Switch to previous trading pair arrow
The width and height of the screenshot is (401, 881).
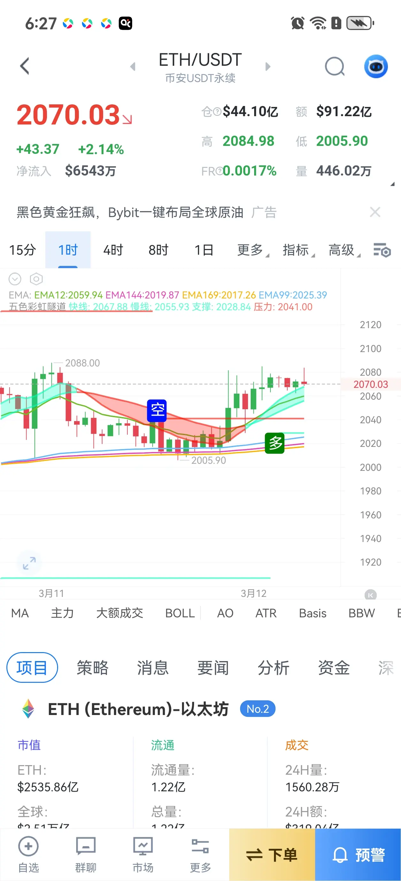point(133,66)
